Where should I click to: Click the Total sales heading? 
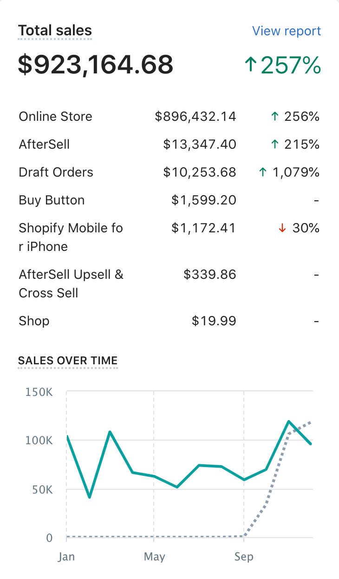click(x=55, y=31)
